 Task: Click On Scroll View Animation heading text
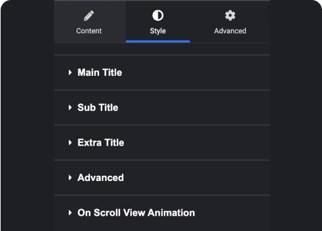pyautogui.click(x=136, y=213)
